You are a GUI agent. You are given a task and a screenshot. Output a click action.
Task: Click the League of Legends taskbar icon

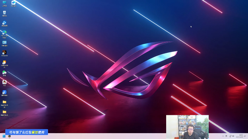tap(10, 136)
